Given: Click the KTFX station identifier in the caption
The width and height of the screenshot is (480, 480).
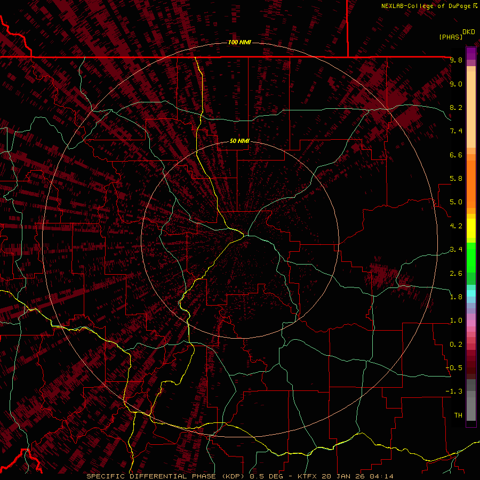Looking at the screenshot, I should pos(307,476).
